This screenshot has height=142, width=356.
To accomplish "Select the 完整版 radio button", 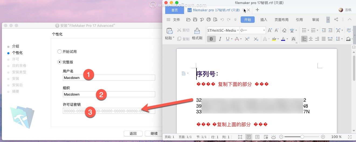I will 60,62.
